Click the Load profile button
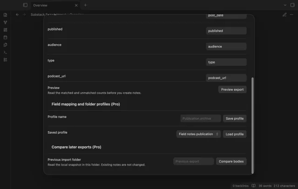This screenshot has width=298, height=189. [x=235, y=134]
